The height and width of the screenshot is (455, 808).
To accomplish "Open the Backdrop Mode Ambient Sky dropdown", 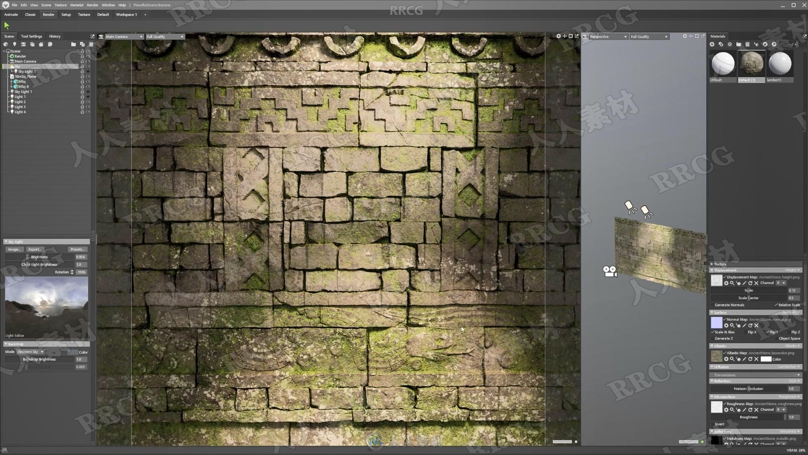I will (x=30, y=352).
